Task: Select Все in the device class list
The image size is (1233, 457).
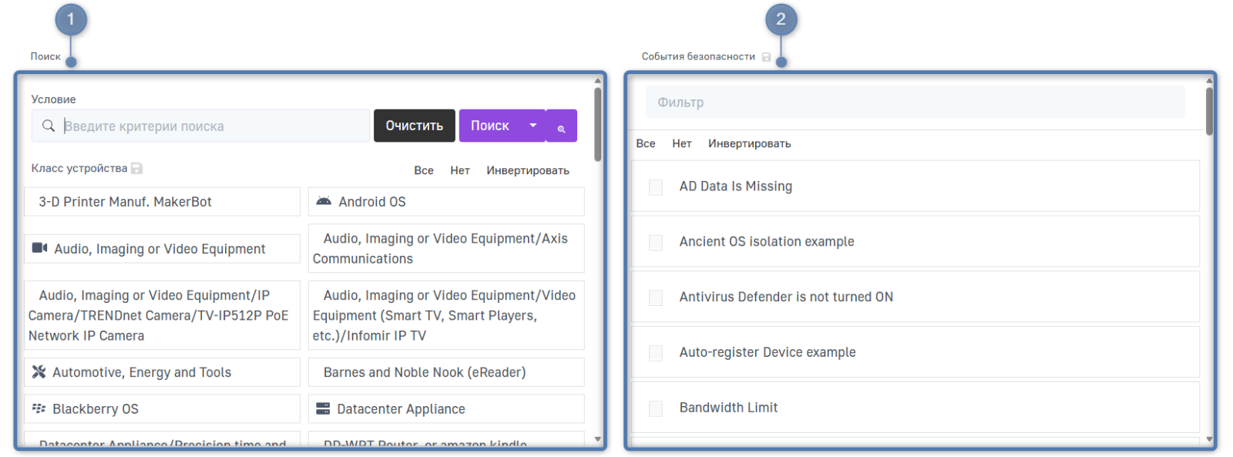Action: (424, 170)
